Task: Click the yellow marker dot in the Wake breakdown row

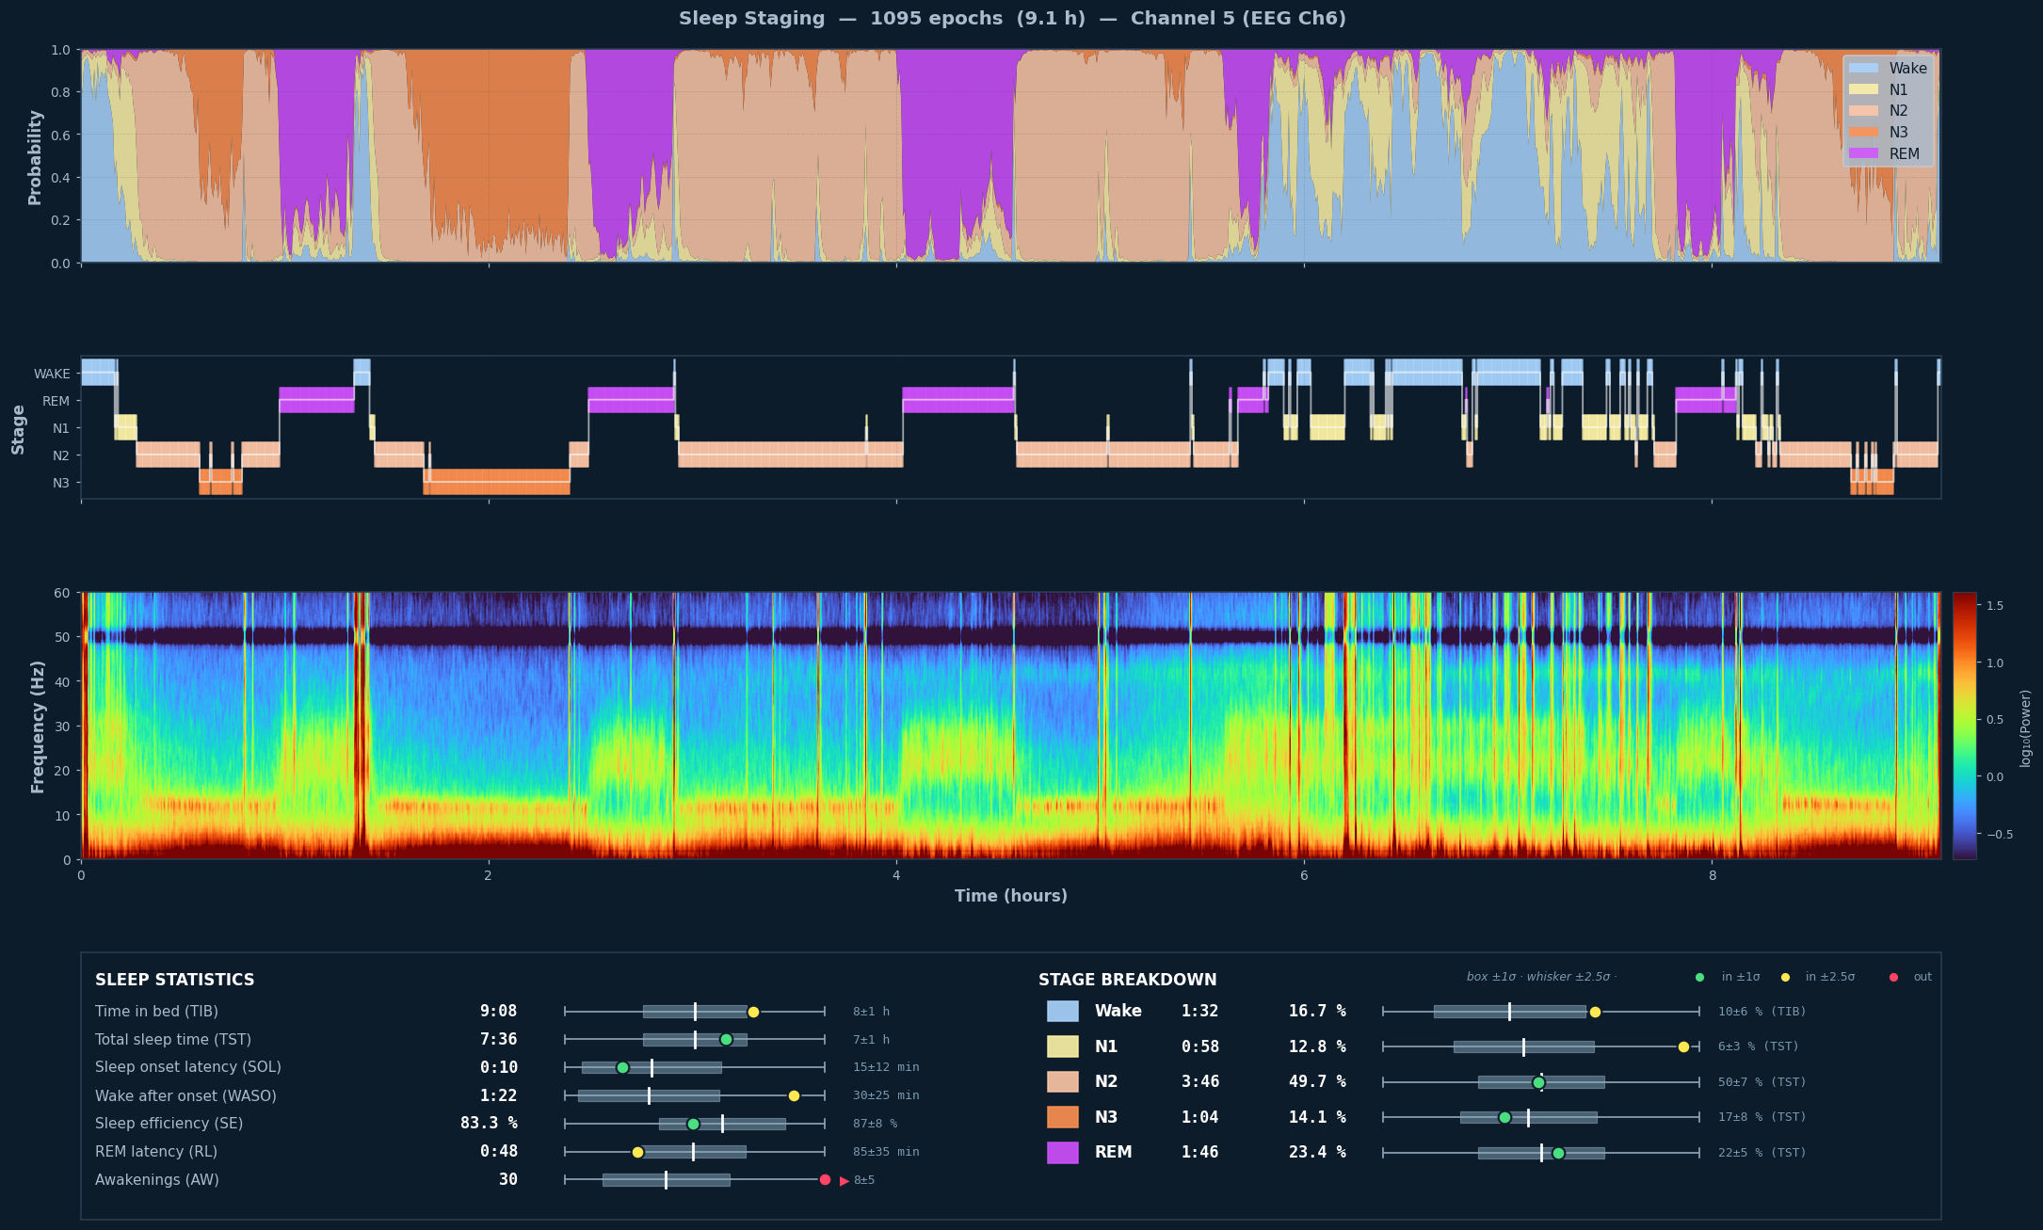Action: 1595,1012
